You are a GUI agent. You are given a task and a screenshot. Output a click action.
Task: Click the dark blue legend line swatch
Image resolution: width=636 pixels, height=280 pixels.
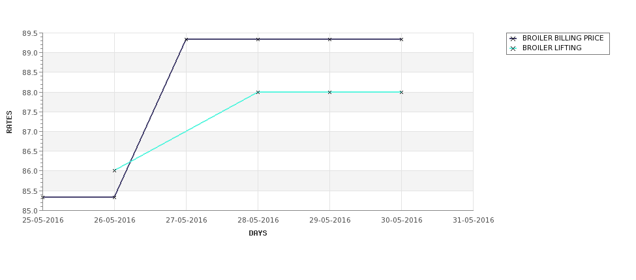[x=513, y=39]
